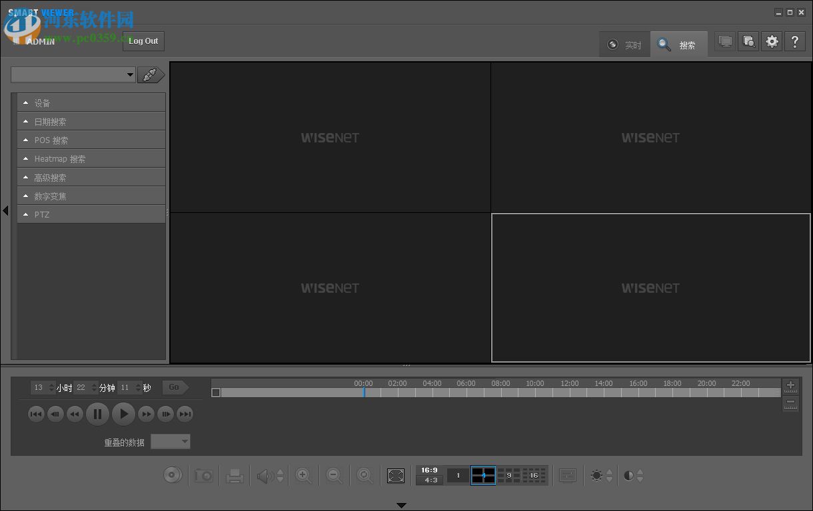Select the 9-channel split layout
813x511 pixels.
[x=508, y=475]
